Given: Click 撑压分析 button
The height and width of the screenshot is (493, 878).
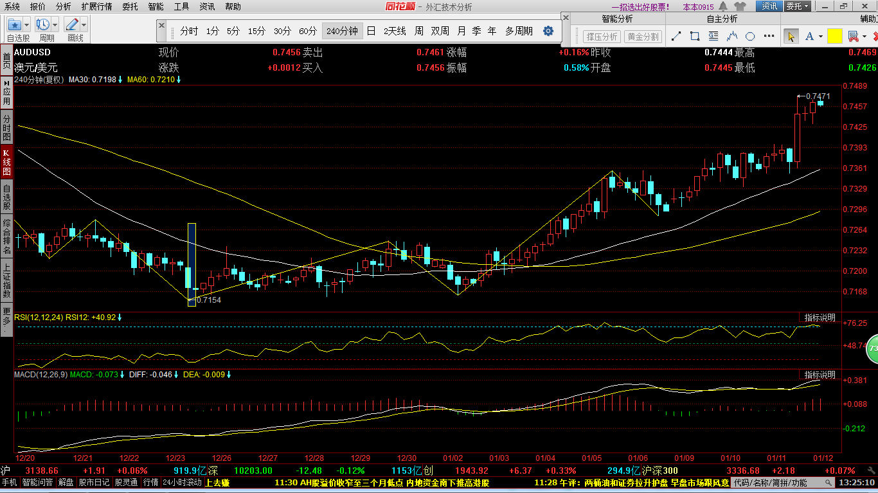Looking at the screenshot, I should pyautogui.click(x=602, y=37).
